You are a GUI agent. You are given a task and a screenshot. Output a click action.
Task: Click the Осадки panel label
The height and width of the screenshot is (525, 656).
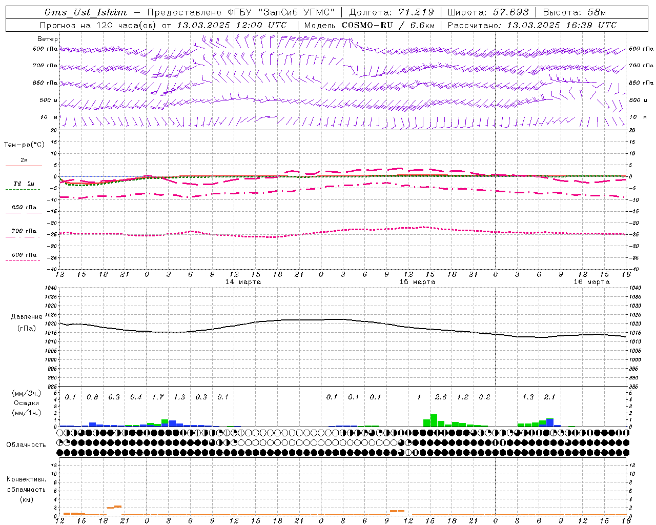click(x=26, y=403)
